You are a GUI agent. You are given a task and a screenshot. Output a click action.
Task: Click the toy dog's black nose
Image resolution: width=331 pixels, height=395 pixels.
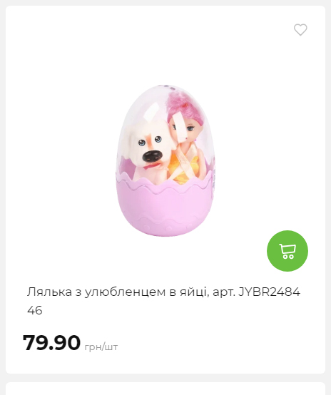click(x=152, y=156)
